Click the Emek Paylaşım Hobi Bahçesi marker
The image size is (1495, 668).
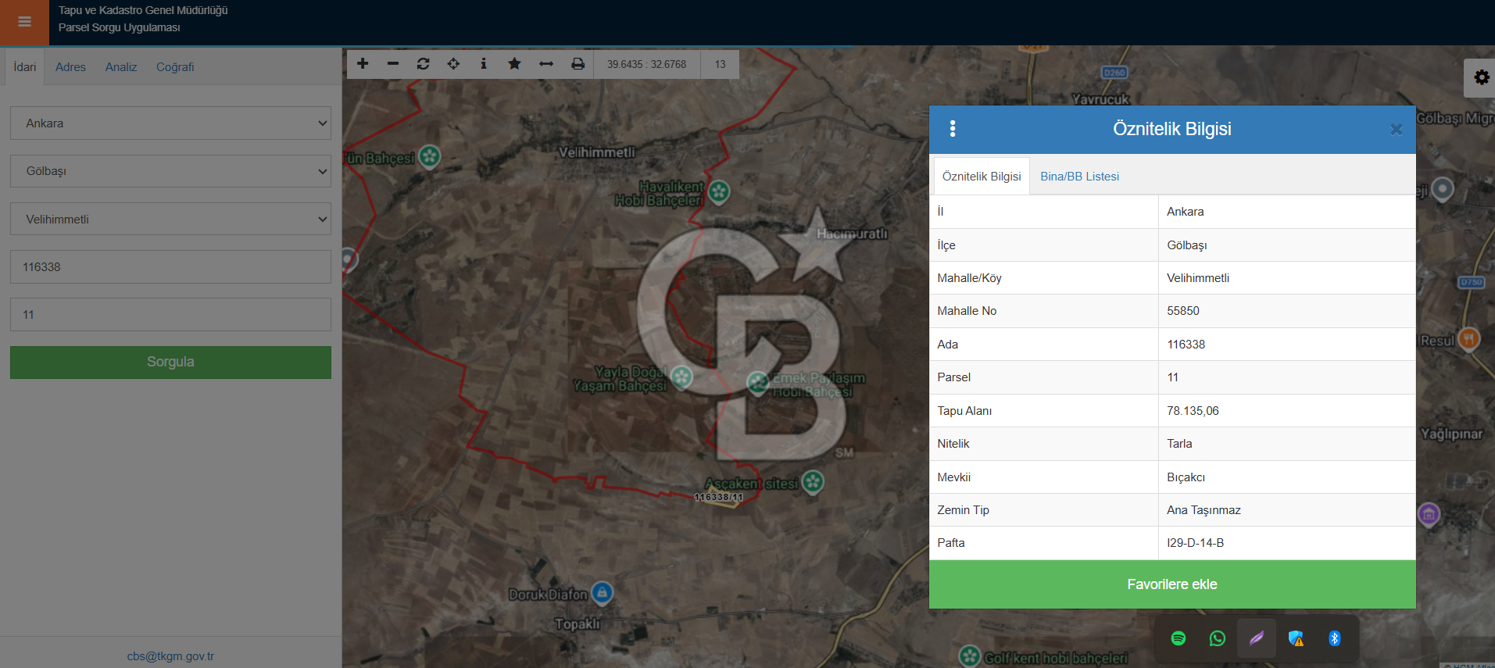(x=758, y=383)
